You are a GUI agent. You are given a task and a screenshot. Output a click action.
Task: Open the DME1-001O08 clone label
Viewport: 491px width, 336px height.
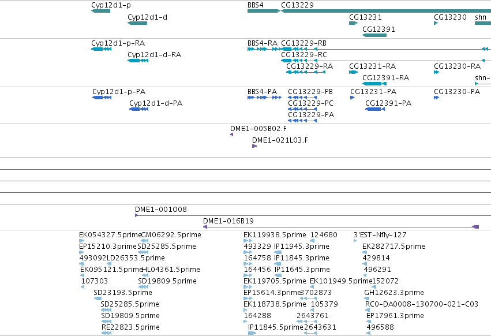(160, 210)
